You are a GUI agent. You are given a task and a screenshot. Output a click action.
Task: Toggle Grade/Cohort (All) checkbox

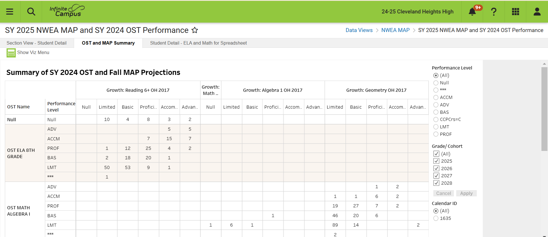point(436,154)
